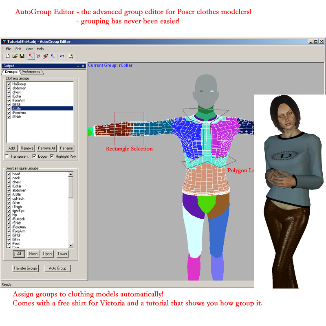Open a file using the folder icon
The width and height of the screenshot is (326, 326).
click(x=15, y=56)
